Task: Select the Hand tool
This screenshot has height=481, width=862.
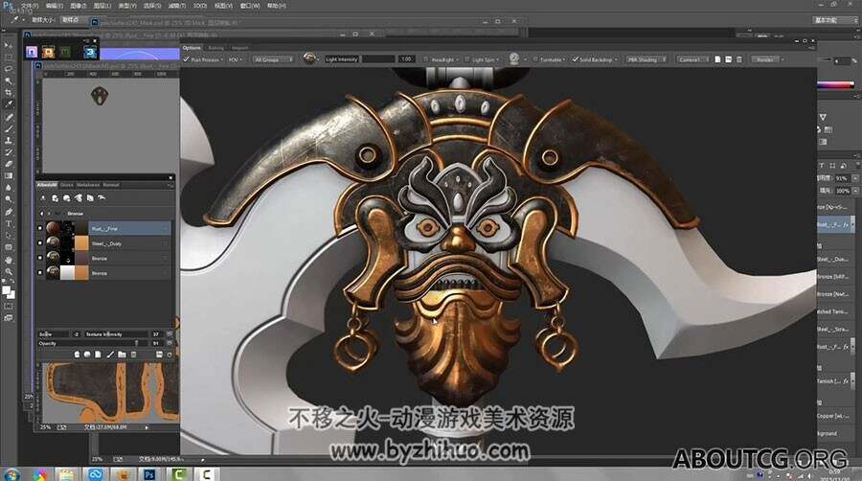Action: click(x=9, y=260)
